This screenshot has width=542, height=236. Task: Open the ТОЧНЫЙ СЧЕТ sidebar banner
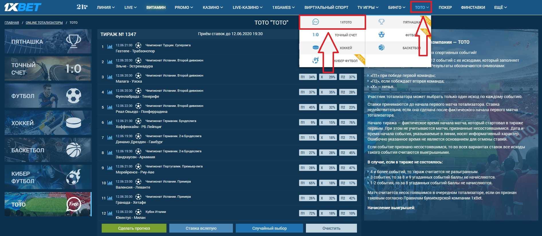48,69
